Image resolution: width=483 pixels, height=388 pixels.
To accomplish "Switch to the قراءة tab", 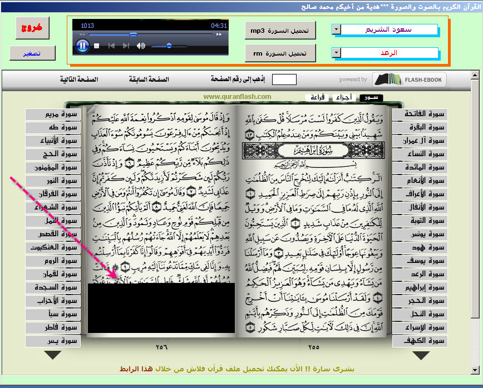I will pyautogui.click(x=317, y=97).
